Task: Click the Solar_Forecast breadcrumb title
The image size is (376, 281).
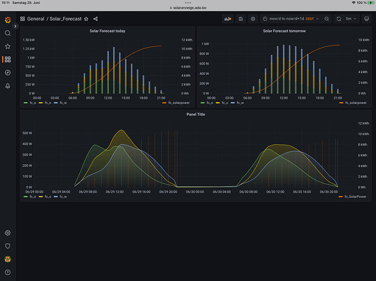Action: 65,19
